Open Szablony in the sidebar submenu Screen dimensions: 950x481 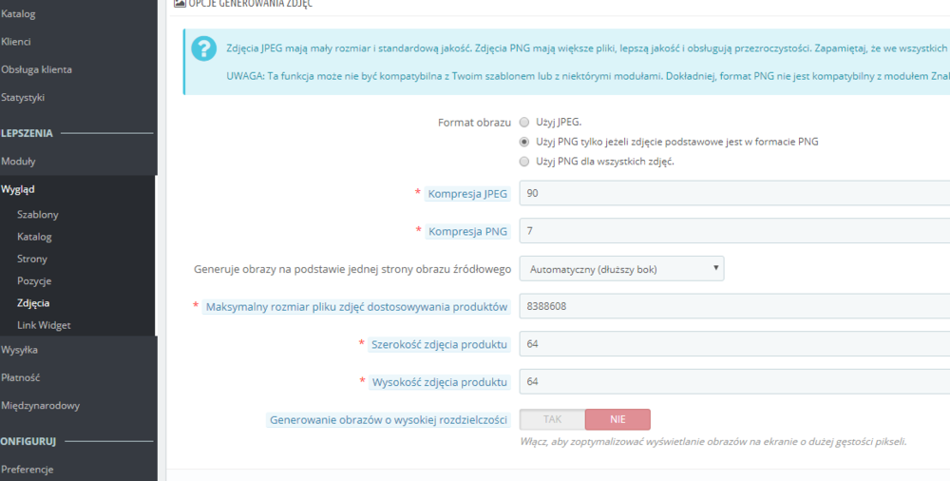click(38, 215)
